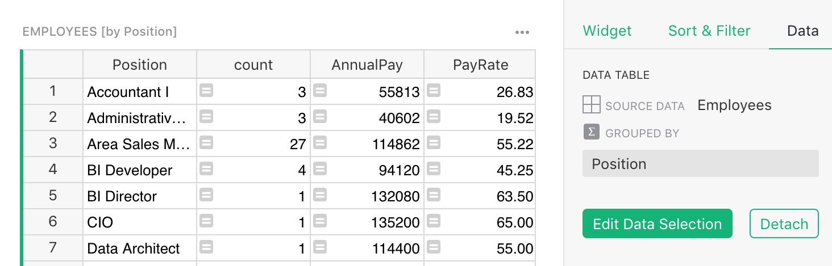Click the Source Data grid icon

[592, 105]
